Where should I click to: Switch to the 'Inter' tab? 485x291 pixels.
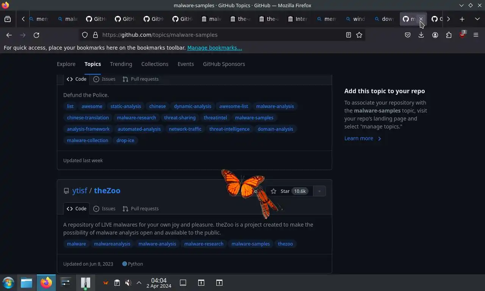299,19
